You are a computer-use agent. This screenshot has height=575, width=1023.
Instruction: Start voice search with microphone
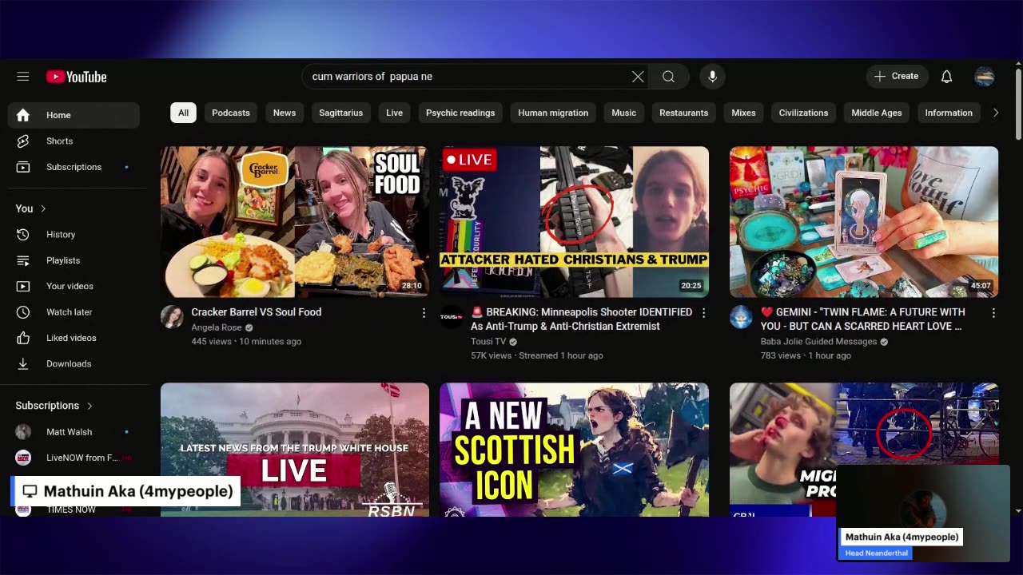(x=713, y=77)
